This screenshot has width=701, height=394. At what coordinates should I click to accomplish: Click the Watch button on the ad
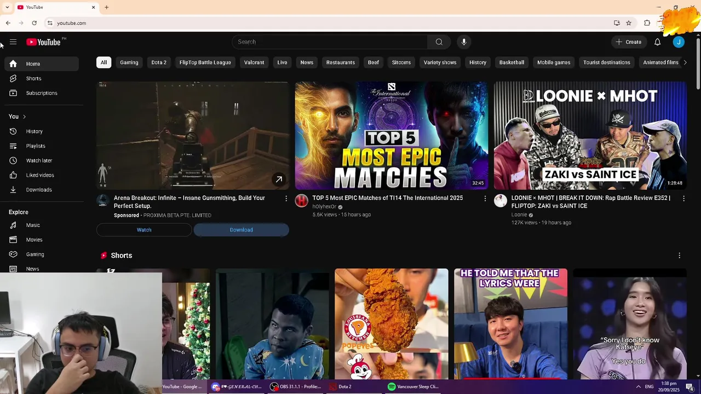[144, 230]
